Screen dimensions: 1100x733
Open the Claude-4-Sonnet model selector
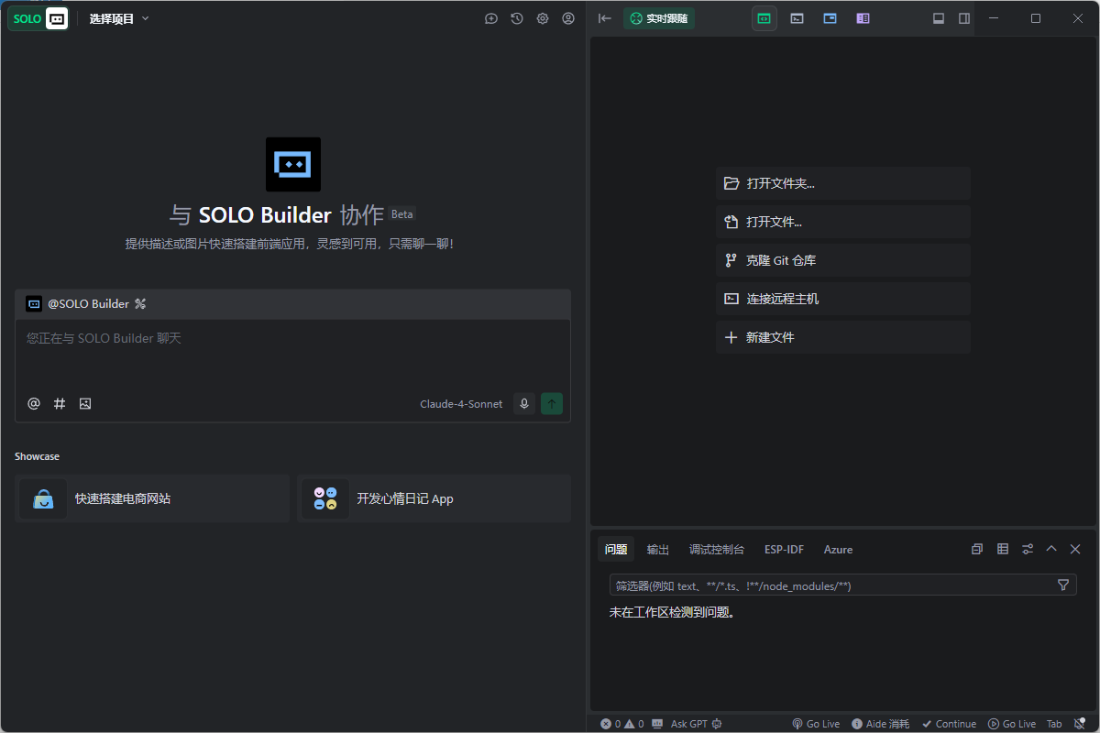point(461,404)
